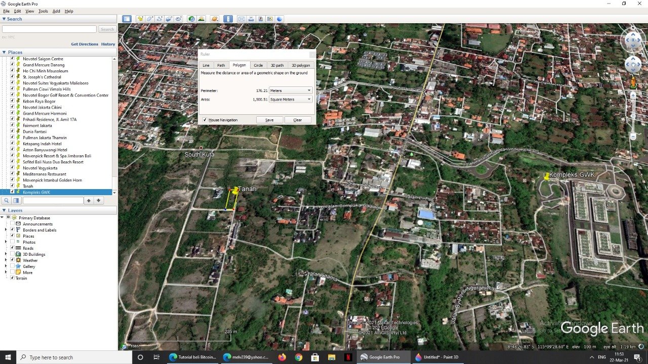
Task: Enable the 3D Buildings layer checkbox
Action: pyautogui.click(x=12, y=254)
